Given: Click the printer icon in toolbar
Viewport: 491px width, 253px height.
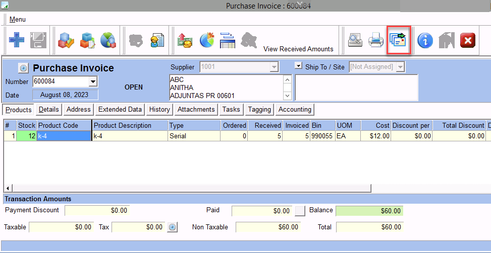Looking at the screenshot, I should 376,40.
